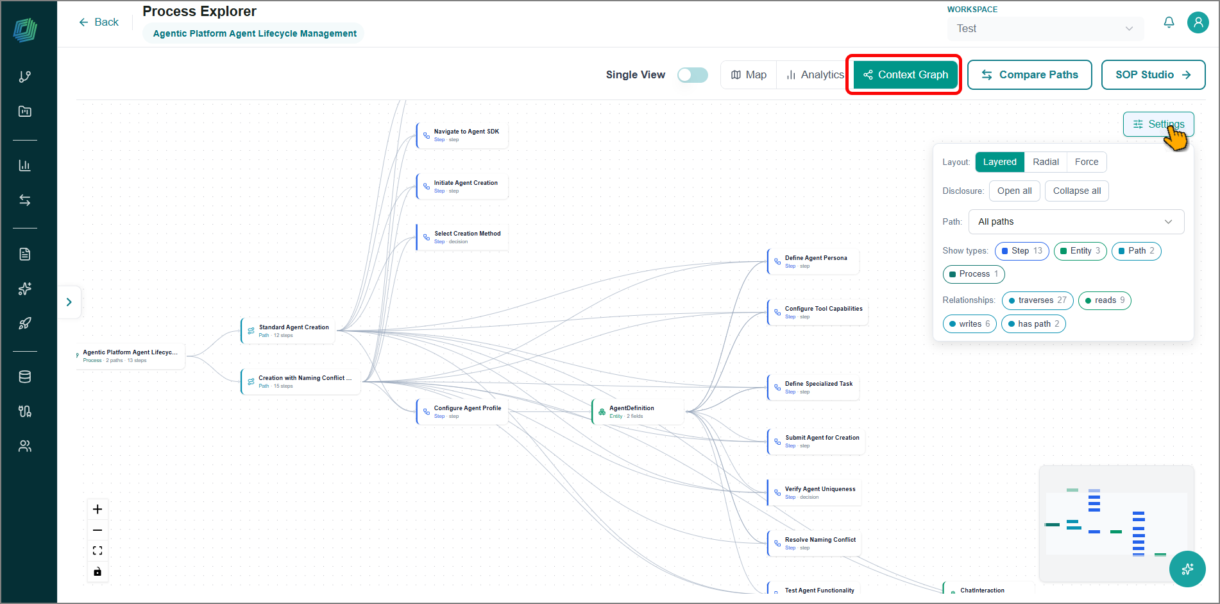The width and height of the screenshot is (1220, 604).
Task: Open the bar chart icon in sidebar
Action: (x=25, y=165)
